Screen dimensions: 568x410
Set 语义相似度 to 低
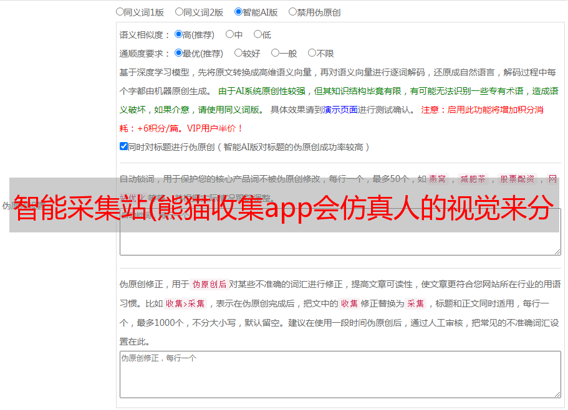tap(258, 34)
